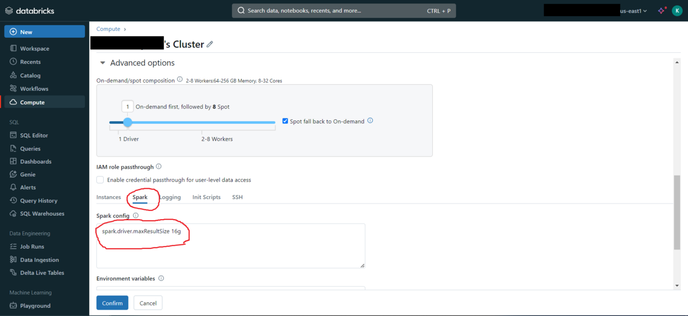
Task: Switch to the Logging tab
Action: click(170, 197)
